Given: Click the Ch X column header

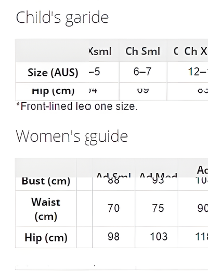Looking at the screenshot, I should tap(196, 51).
